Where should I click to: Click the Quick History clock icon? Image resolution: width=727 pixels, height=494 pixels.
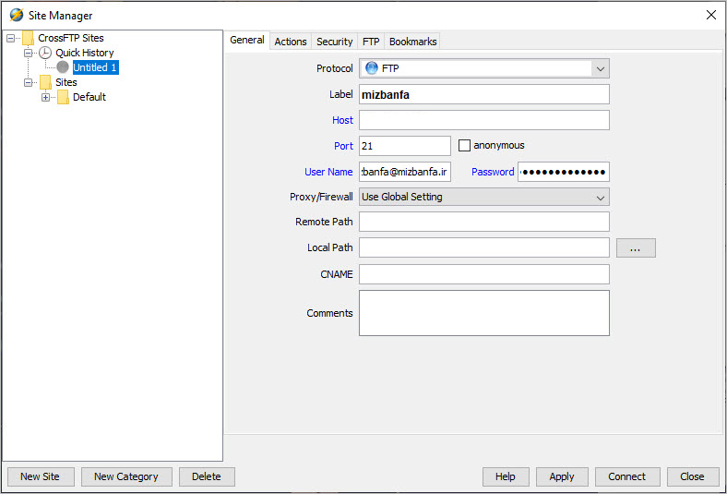click(45, 53)
